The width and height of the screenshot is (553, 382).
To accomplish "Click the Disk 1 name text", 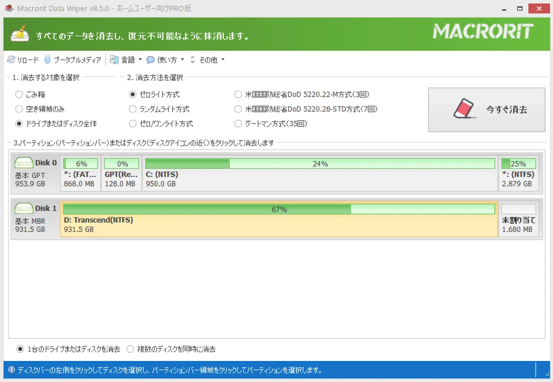I will pos(46,208).
